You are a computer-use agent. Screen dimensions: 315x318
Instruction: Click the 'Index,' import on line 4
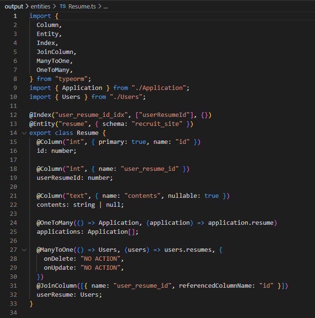pyautogui.click(x=47, y=43)
